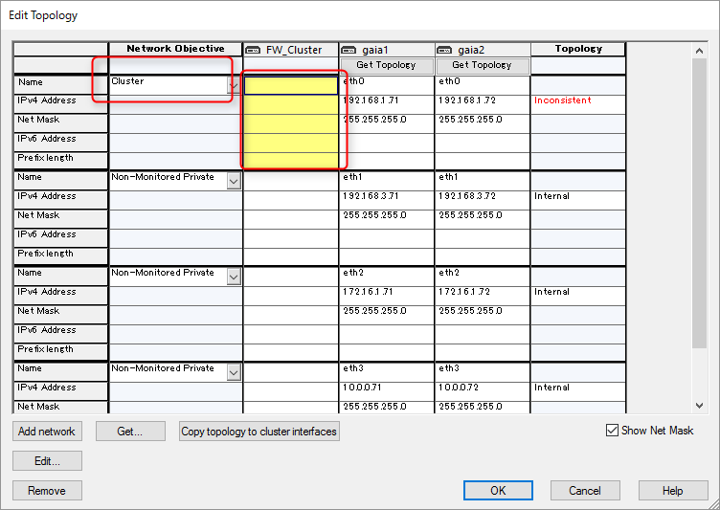Click the gaia1 column header icon

coord(349,50)
